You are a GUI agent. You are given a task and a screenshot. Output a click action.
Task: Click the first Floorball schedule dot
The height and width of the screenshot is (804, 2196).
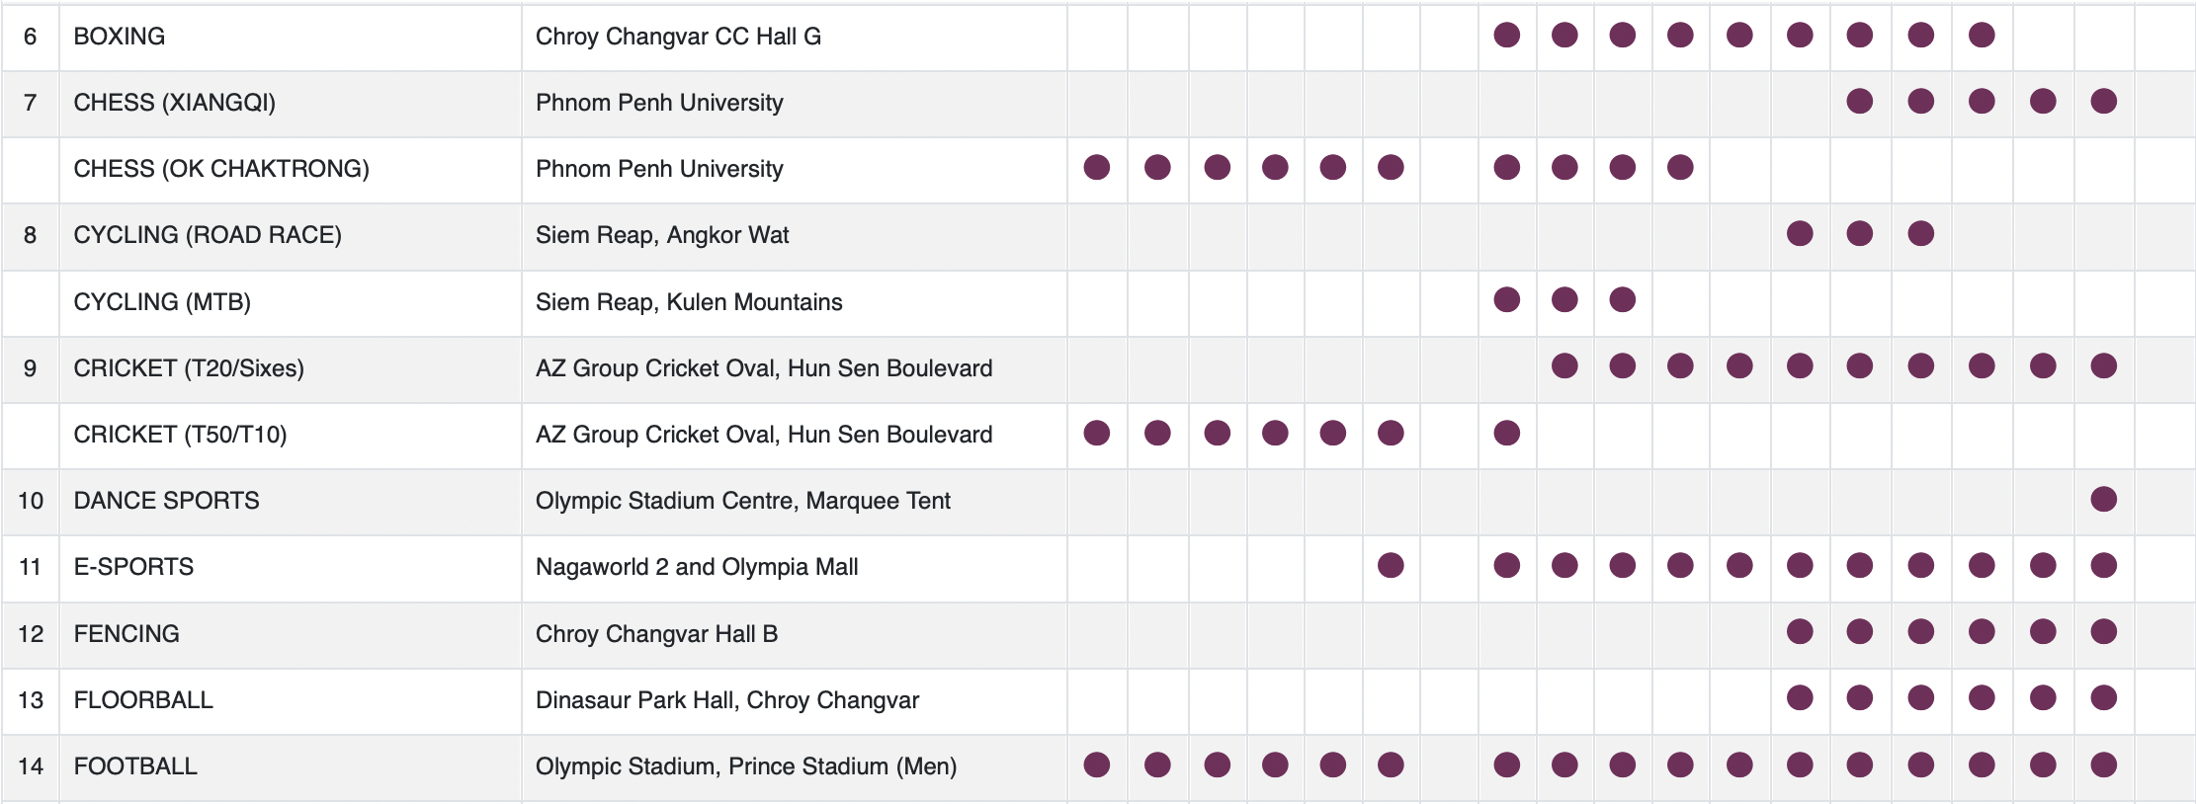point(1800,698)
